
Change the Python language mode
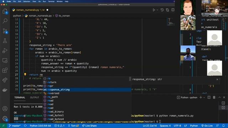[x=194, y=126]
